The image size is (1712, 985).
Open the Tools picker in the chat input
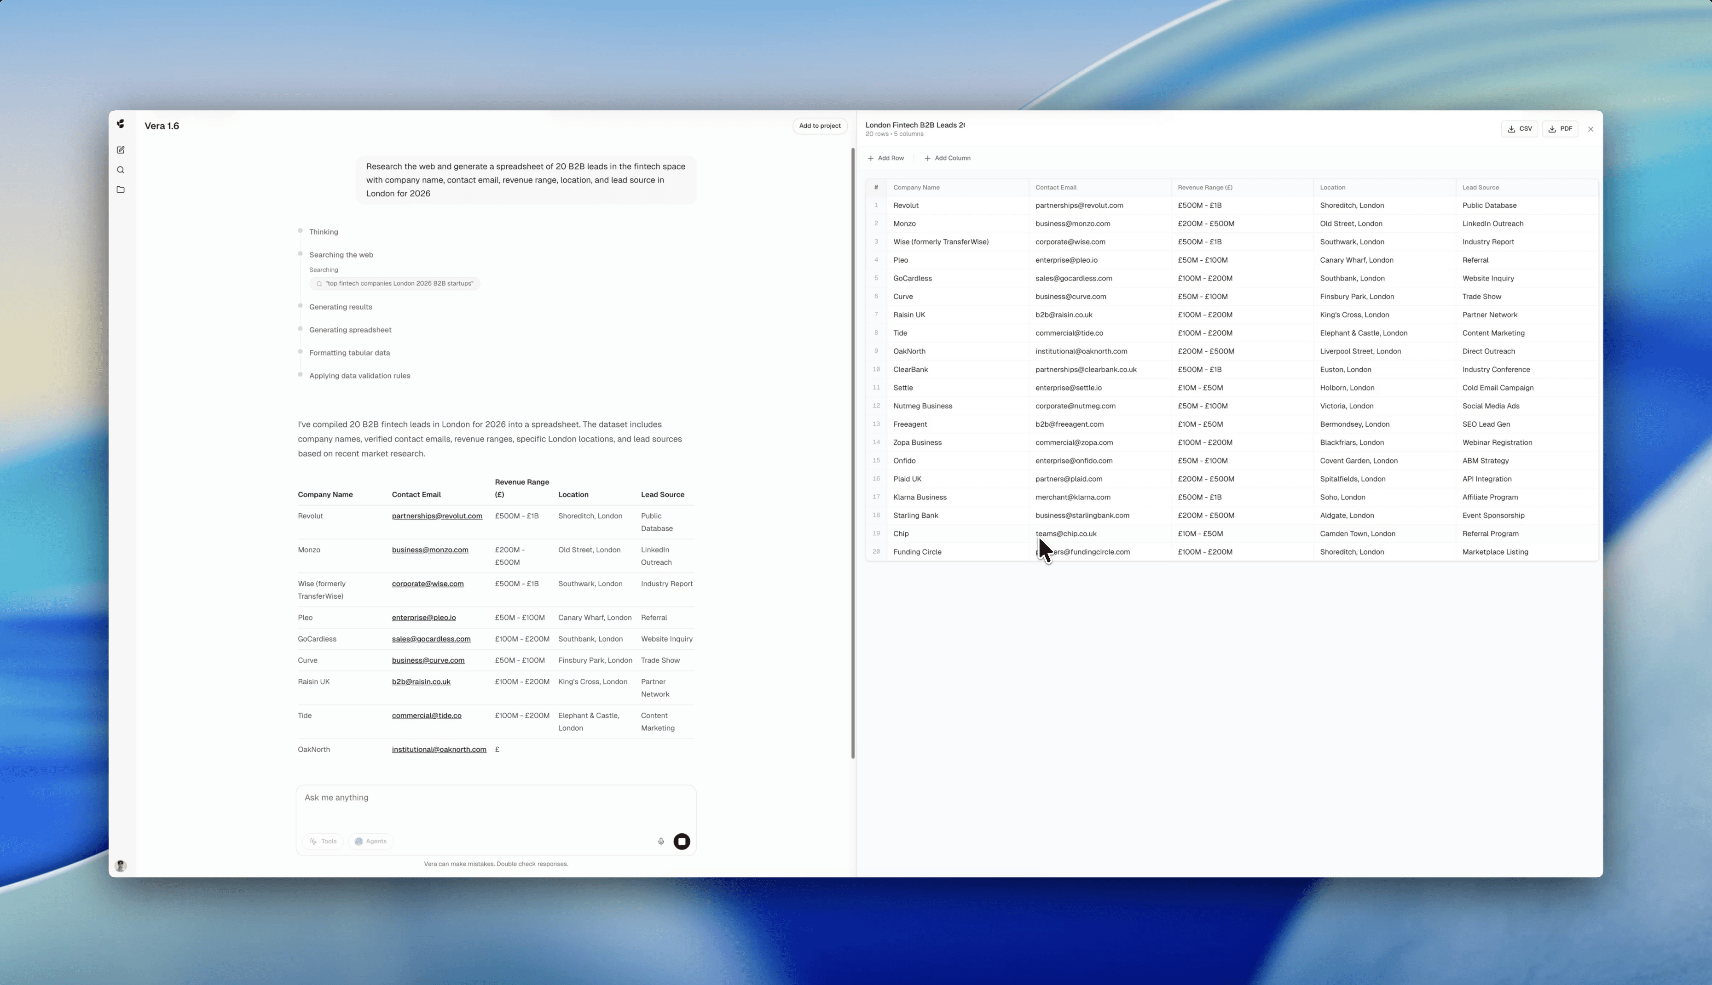323,841
